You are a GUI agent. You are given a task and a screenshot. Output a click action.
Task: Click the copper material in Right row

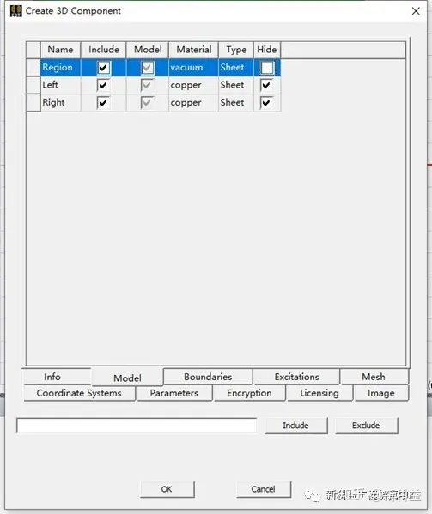point(193,103)
